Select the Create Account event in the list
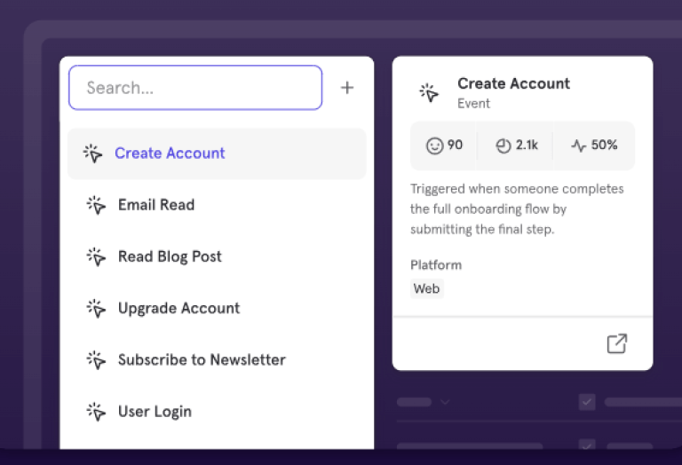 point(170,154)
